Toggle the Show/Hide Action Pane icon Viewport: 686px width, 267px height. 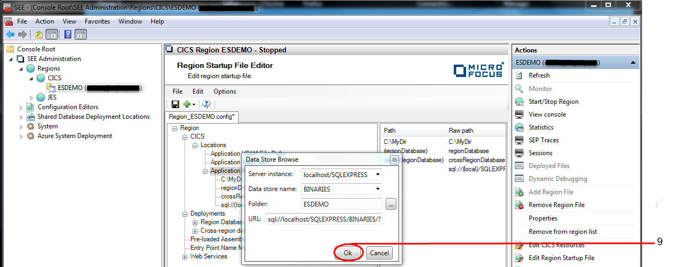pos(81,34)
